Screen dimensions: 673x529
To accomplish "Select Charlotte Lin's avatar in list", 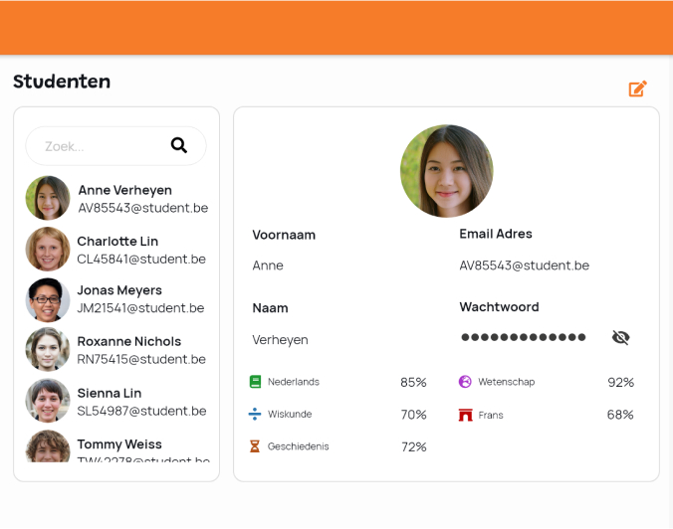I will (48, 249).
